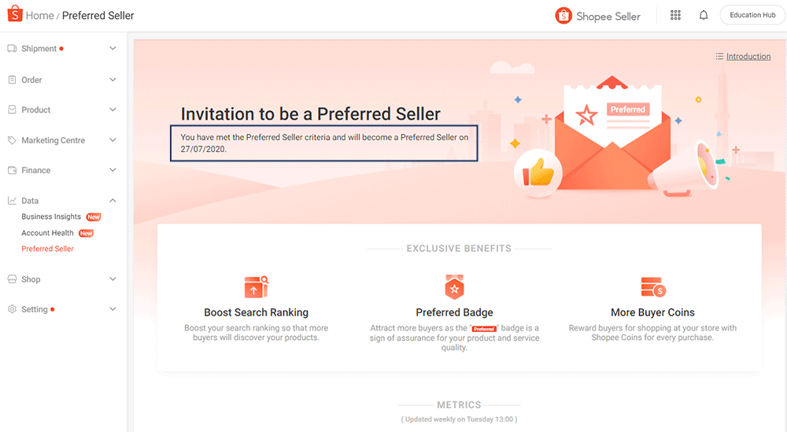Screen dimensions: 787x432
Task: Expand the Product menu chevron
Action: click(113, 110)
